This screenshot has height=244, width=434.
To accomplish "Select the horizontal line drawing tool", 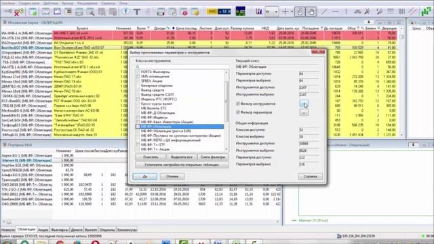I will tap(336, 12).
